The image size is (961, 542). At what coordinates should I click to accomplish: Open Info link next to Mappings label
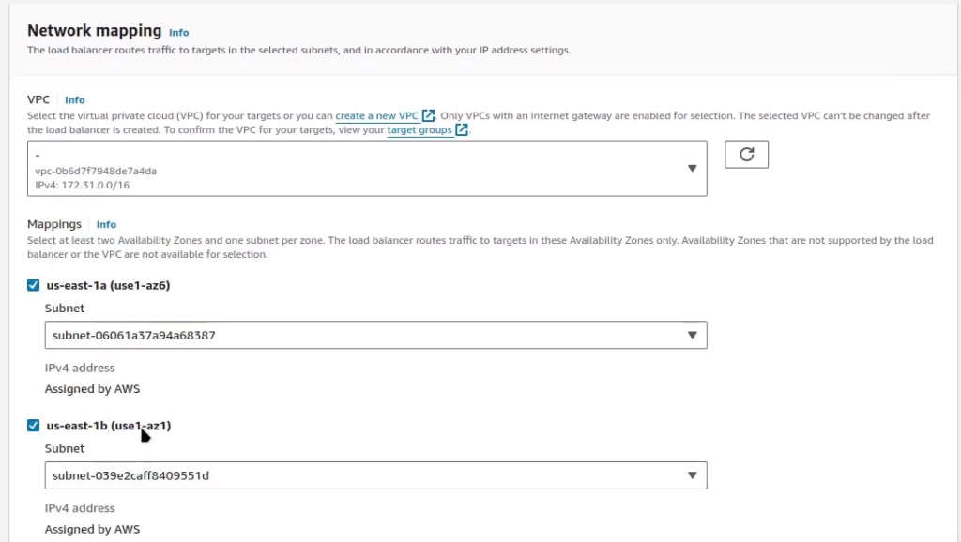click(106, 225)
